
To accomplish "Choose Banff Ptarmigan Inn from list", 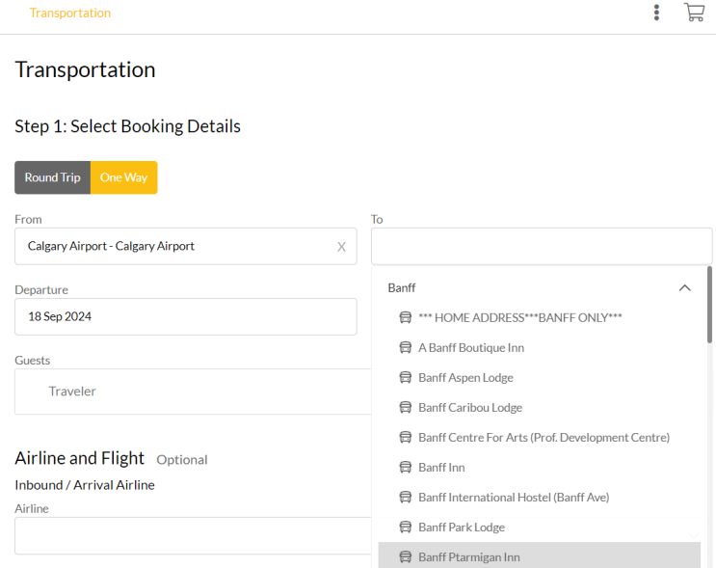I will tap(468, 556).
